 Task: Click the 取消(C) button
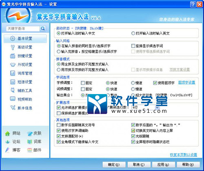pos(139,165)
